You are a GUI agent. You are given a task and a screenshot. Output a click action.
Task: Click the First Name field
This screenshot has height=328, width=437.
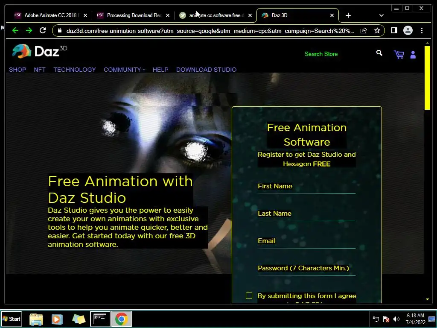pyautogui.click(x=306, y=186)
